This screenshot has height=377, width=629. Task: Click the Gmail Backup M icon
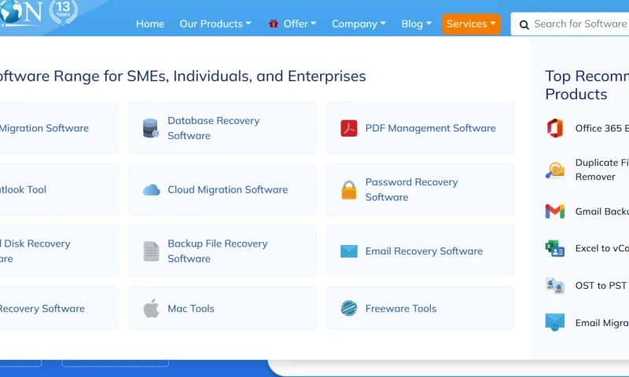555,211
